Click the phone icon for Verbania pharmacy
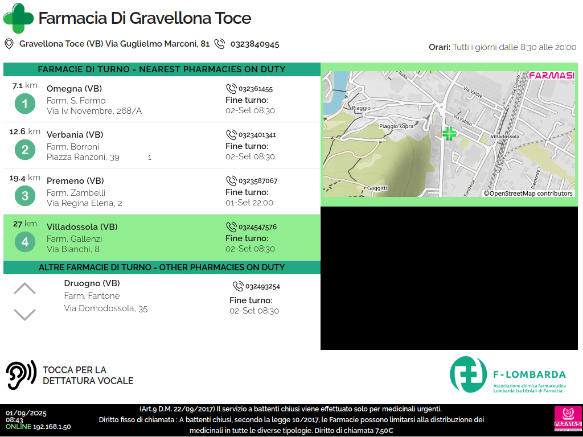 231,135
